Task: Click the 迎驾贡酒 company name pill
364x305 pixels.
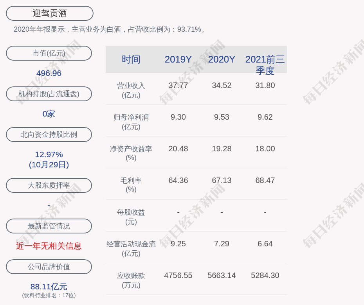Action: 49,13
